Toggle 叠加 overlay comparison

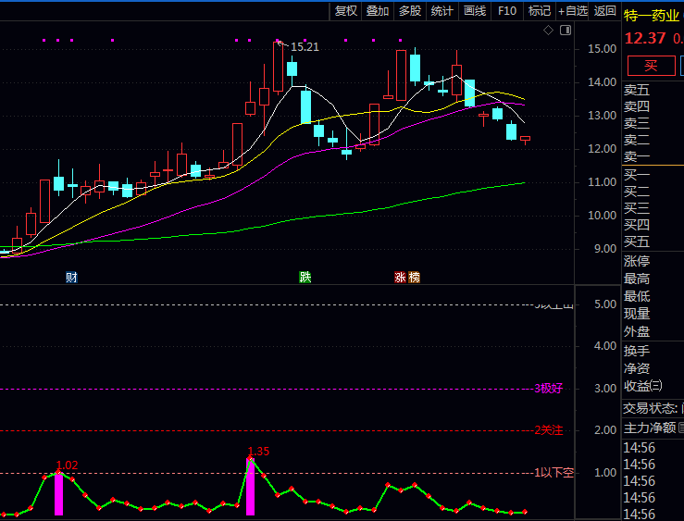click(x=378, y=11)
